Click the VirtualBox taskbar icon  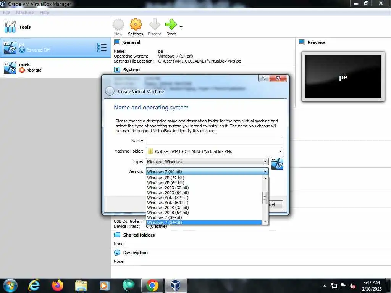176,285
